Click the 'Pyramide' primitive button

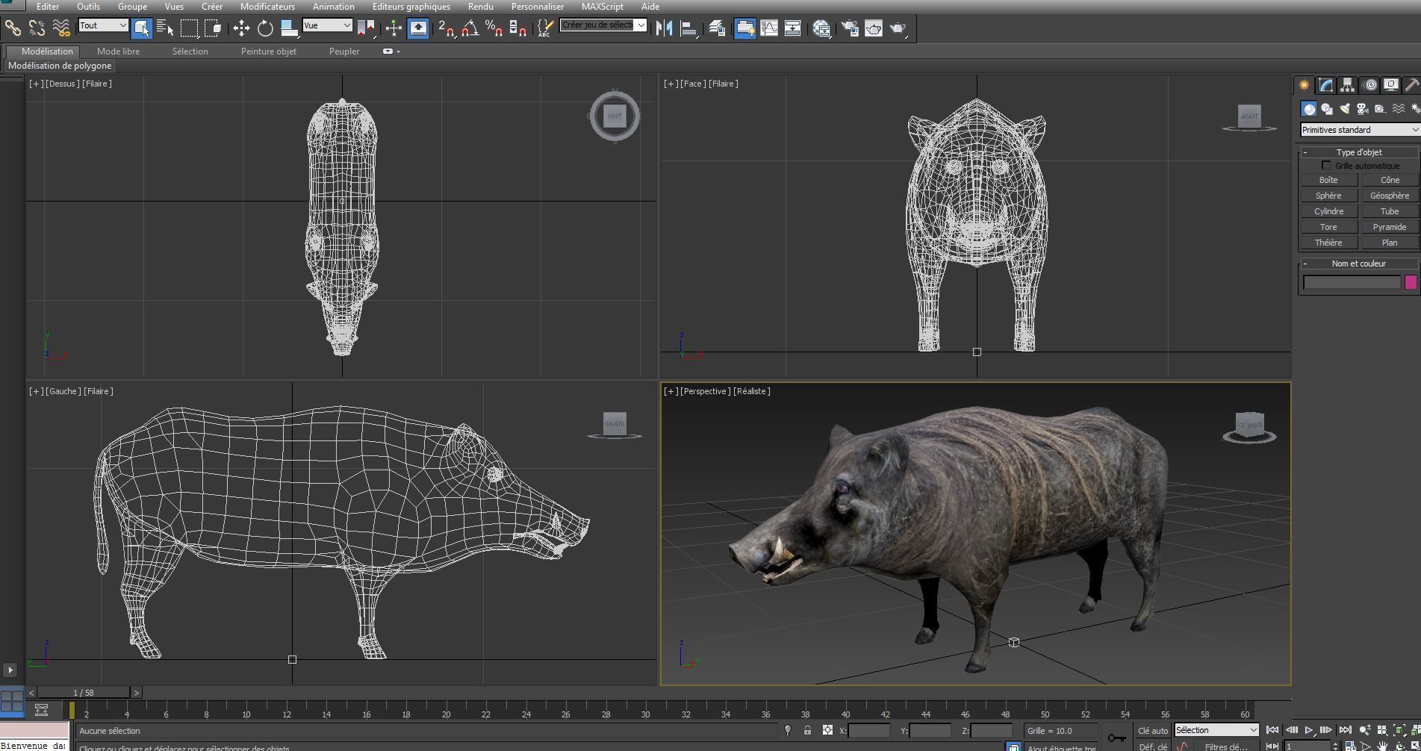tap(1390, 227)
